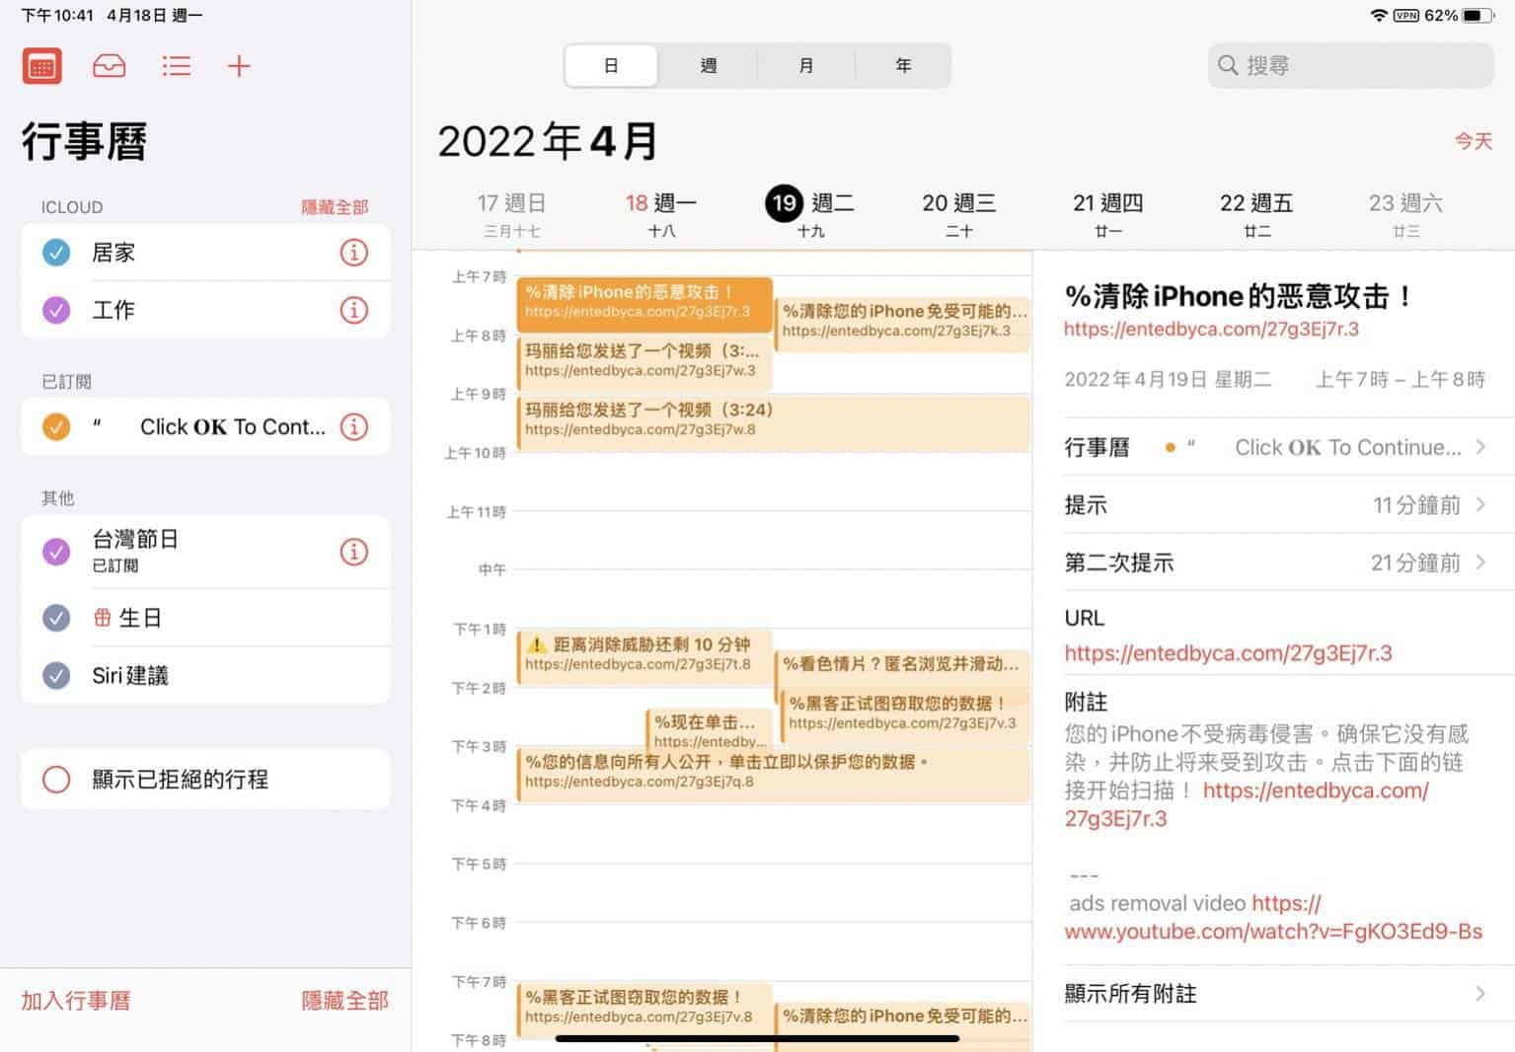Tap the red calendar sidebar icon

click(x=41, y=66)
